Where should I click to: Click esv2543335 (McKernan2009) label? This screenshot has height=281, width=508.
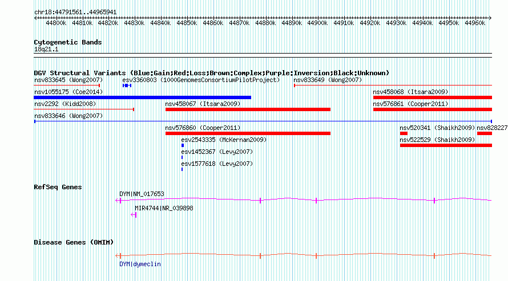[224, 140]
